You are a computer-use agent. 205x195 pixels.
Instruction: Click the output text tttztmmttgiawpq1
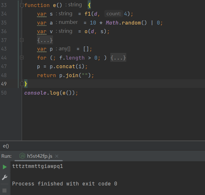tap(38, 166)
